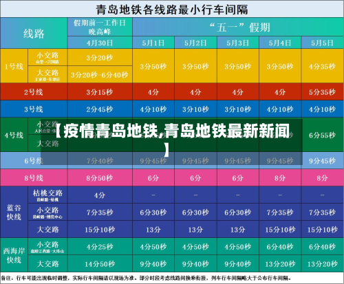344x284 pixels.
Task: Click the "假期前一工作日晚高峰" header cell
Action: pyautogui.click(x=100, y=27)
